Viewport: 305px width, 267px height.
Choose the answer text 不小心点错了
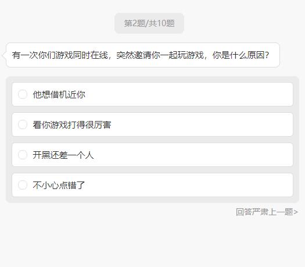pyautogui.click(x=59, y=185)
